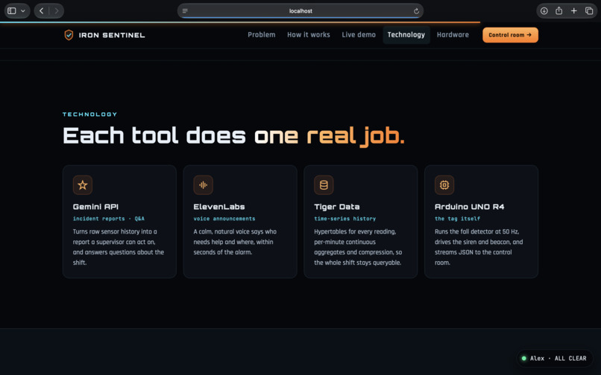The height and width of the screenshot is (375, 601).
Task: Click the Arduino UNO R4 chip icon
Action: pyautogui.click(x=444, y=185)
